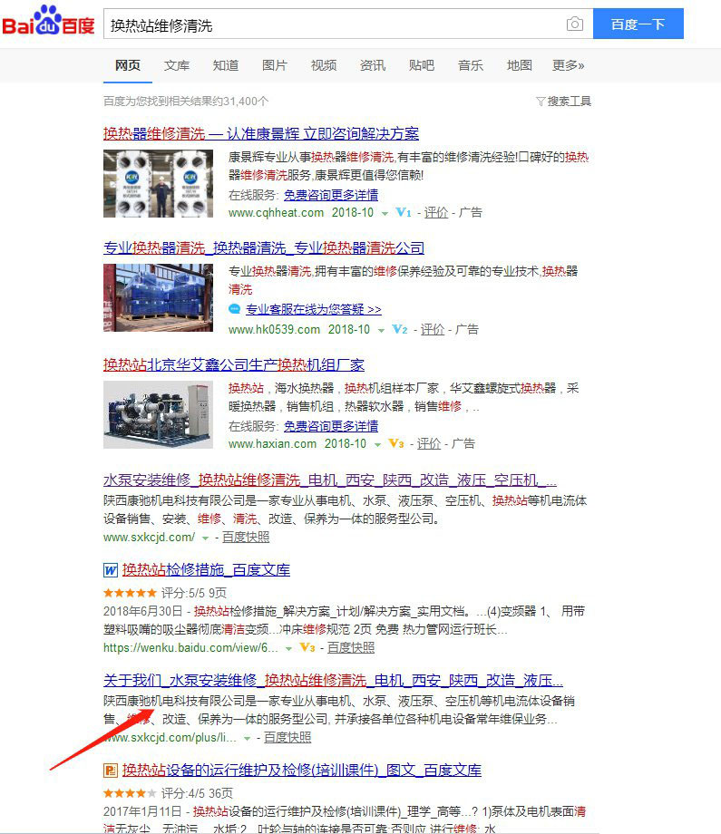Expand dropdown arrow after www.haxian.com date
721x834 pixels.
pyautogui.click(x=377, y=445)
